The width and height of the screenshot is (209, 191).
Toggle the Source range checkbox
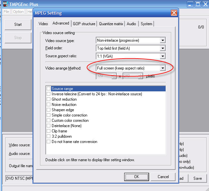tap(48, 89)
